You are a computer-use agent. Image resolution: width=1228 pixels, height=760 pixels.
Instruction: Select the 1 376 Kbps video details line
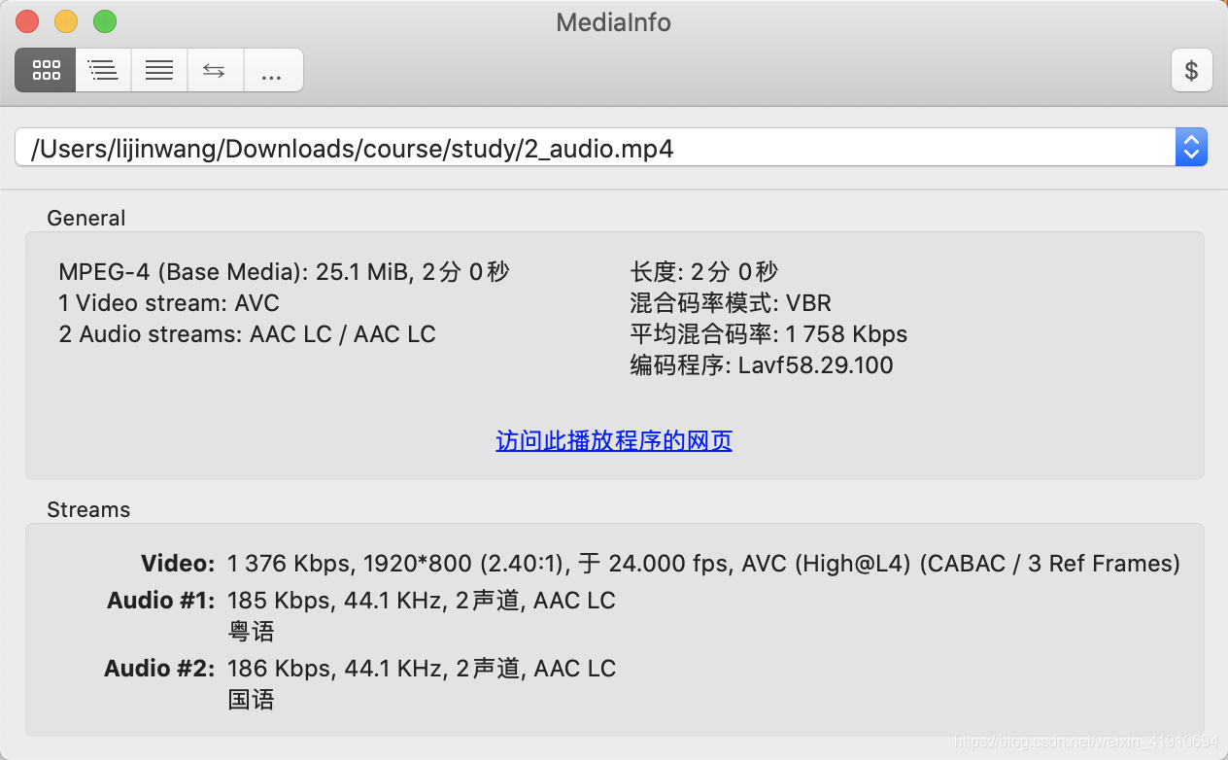pyautogui.click(x=703, y=564)
